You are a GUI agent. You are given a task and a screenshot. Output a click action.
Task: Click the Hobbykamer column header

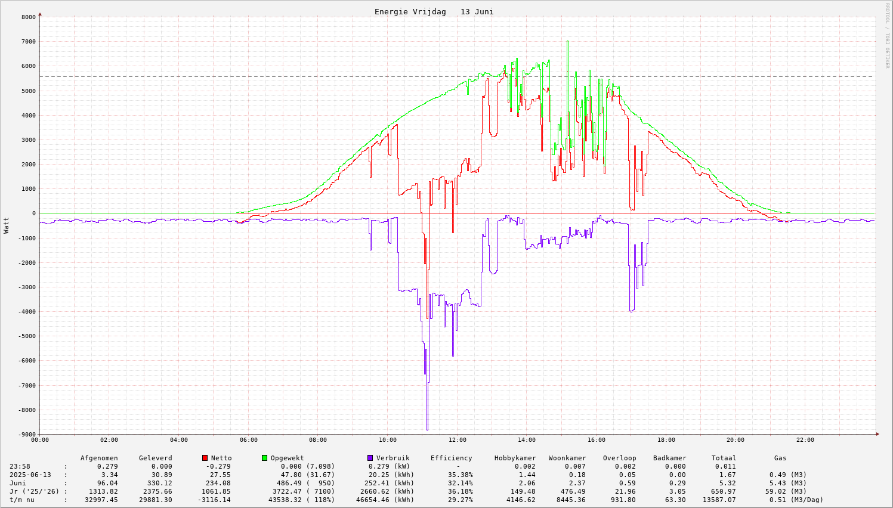[515, 458]
